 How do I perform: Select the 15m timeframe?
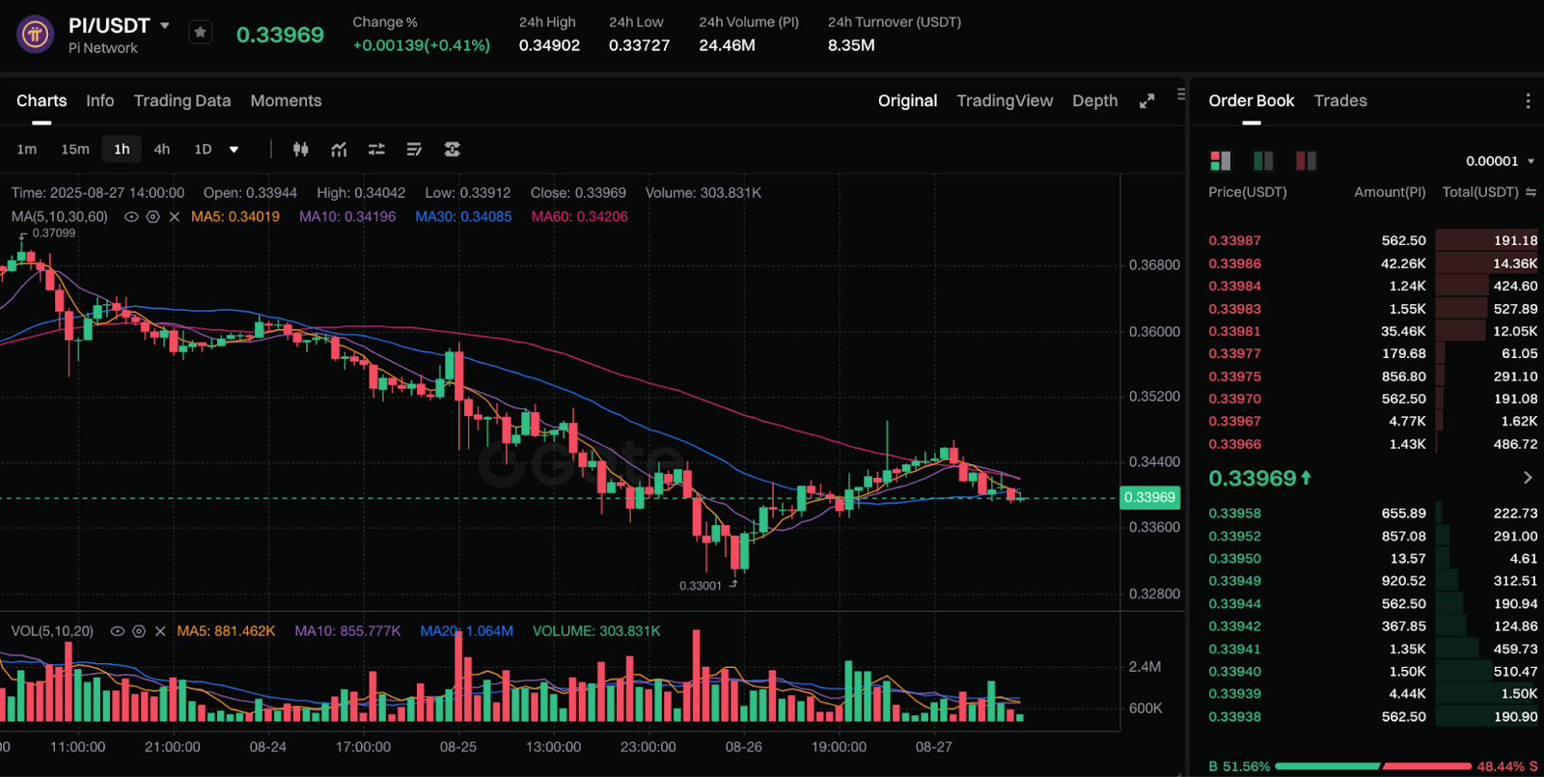coord(75,149)
